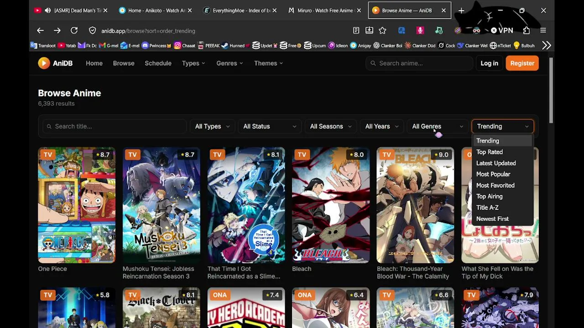Expand the Types nav dropdown
The image size is (584, 328).
(x=193, y=63)
